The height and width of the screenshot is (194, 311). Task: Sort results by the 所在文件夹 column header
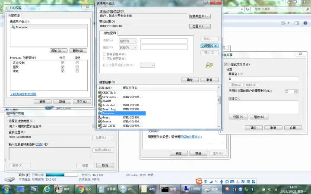click(133, 88)
